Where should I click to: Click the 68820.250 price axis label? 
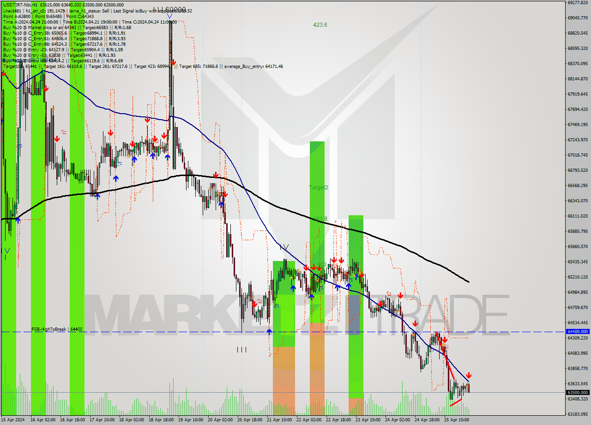coord(577,33)
